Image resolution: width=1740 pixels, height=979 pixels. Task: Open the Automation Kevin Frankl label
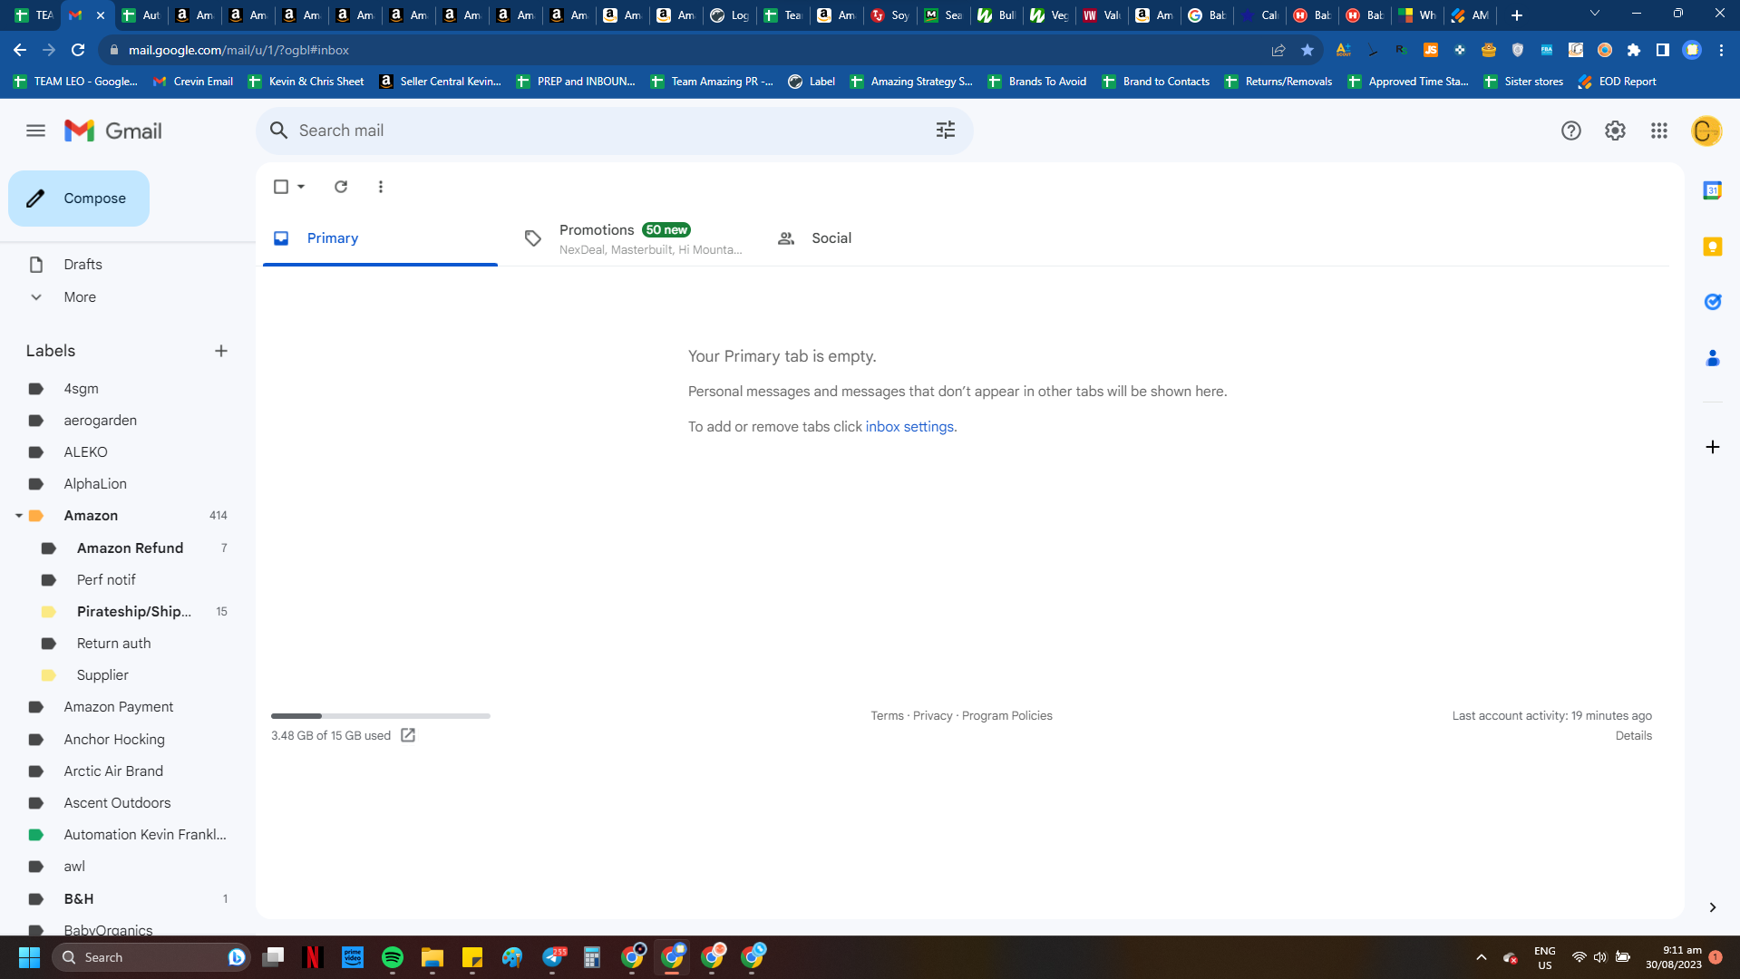point(145,835)
